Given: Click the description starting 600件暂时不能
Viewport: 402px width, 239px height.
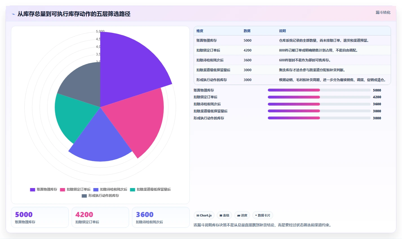Looking at the screenshot, I should [305, 60].
